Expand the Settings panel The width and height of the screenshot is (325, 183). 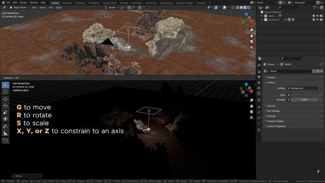coord(271,116)
